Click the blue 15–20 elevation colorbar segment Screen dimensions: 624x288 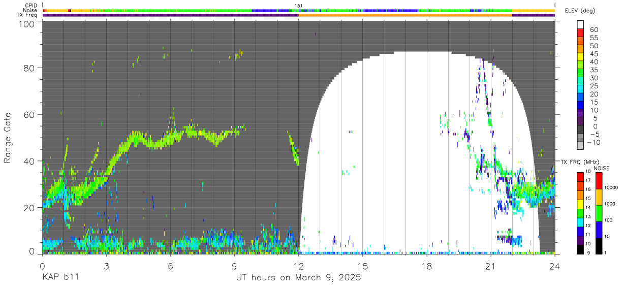(x=580, y=98)
